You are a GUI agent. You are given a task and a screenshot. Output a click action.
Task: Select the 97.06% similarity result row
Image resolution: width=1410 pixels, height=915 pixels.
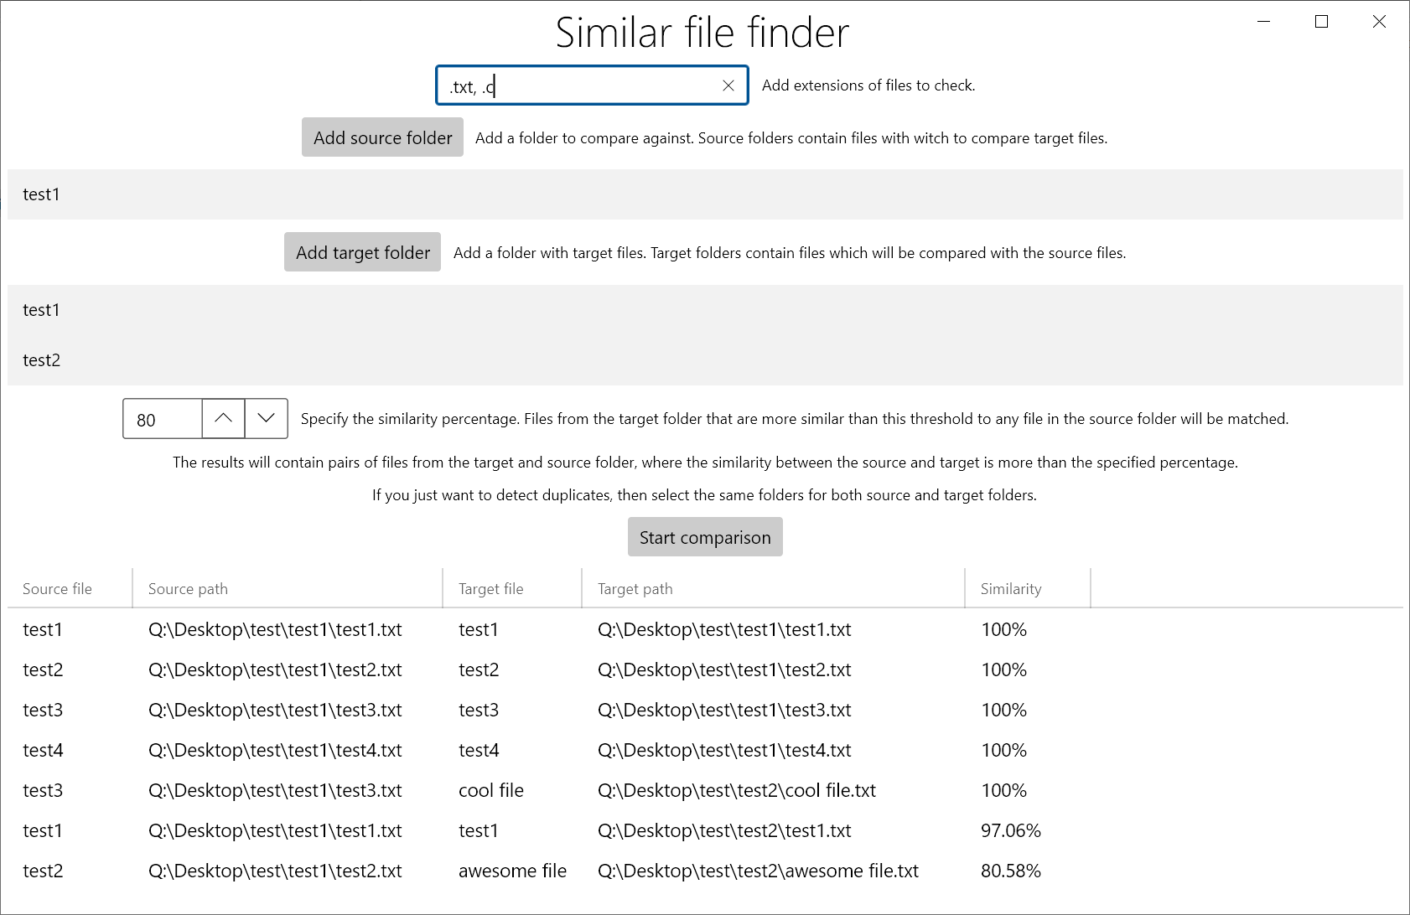(x=1011, y=830)
